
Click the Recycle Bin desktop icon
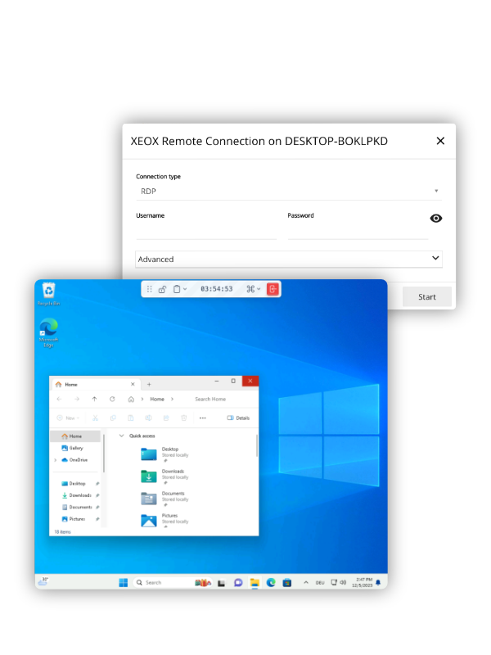coord(48,294)
